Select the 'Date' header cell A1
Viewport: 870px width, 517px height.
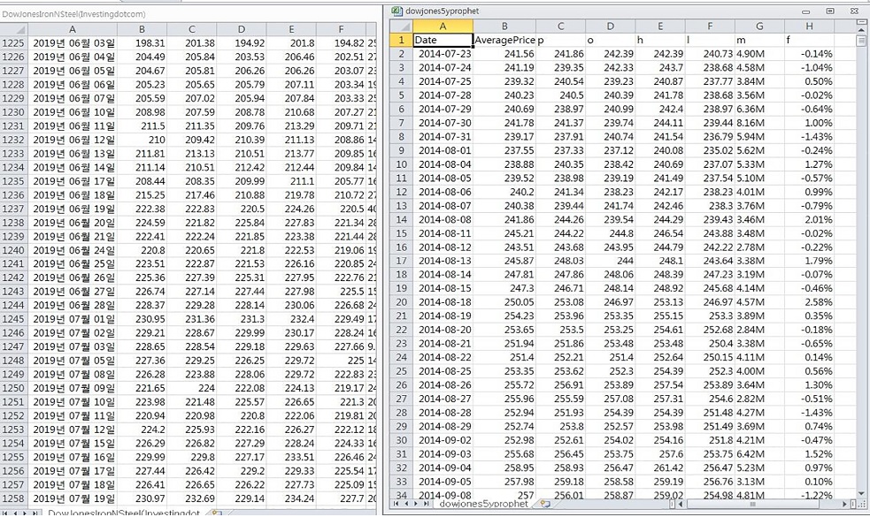tap(443, 40)
